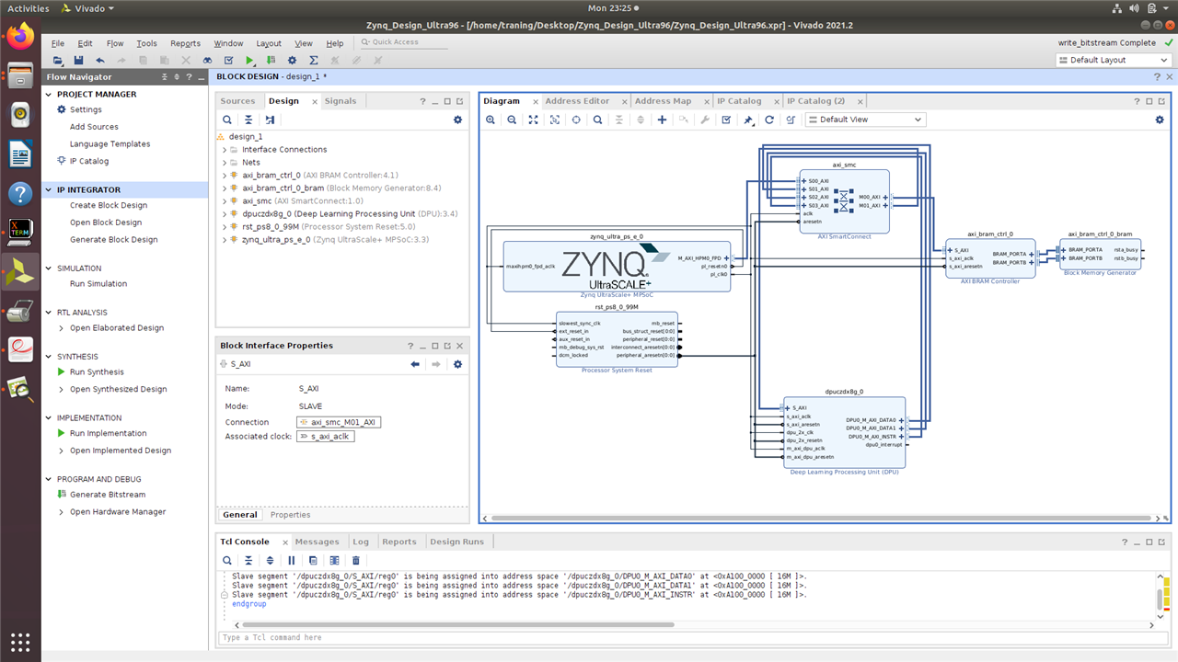
Task: Click the Sigma report summary icon
Action: coord(314,60)
